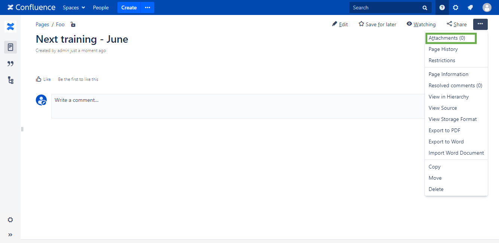Screen dimensions: 499x243
Task: Click the unlocked padlock restrictions icon
Action: 73,24
